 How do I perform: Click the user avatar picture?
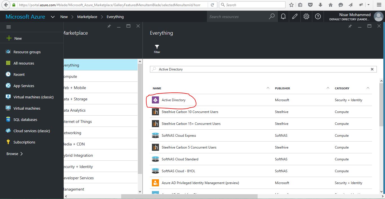click(x=379, y=17)
